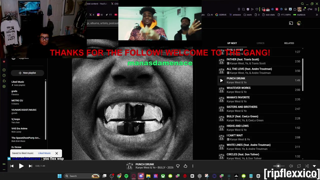Image resolution: width=320 pixels, height=180 pixels.
Task: Select BULLY (feat. CeeLo Green) track
Action: [259, 118]
